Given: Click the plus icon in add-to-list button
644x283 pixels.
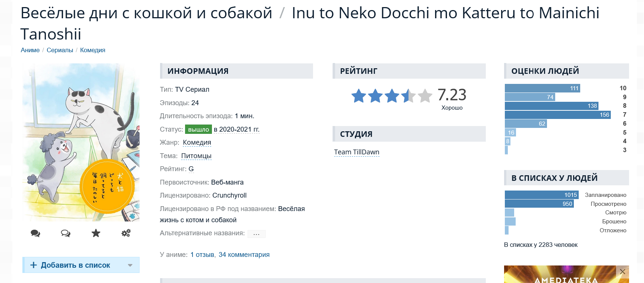Looking at the screenshot, I should (34, 265).
